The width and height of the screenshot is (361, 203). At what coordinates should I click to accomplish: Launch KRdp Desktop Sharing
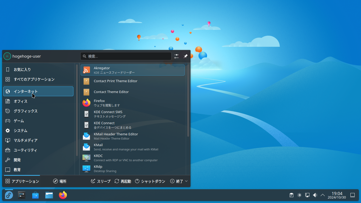pyautogui.click(x=133, y=169)
